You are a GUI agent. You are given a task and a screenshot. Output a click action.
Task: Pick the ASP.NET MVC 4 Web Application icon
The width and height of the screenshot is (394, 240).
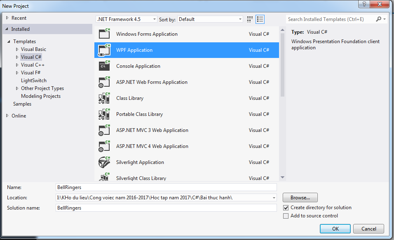click(104, 146)
